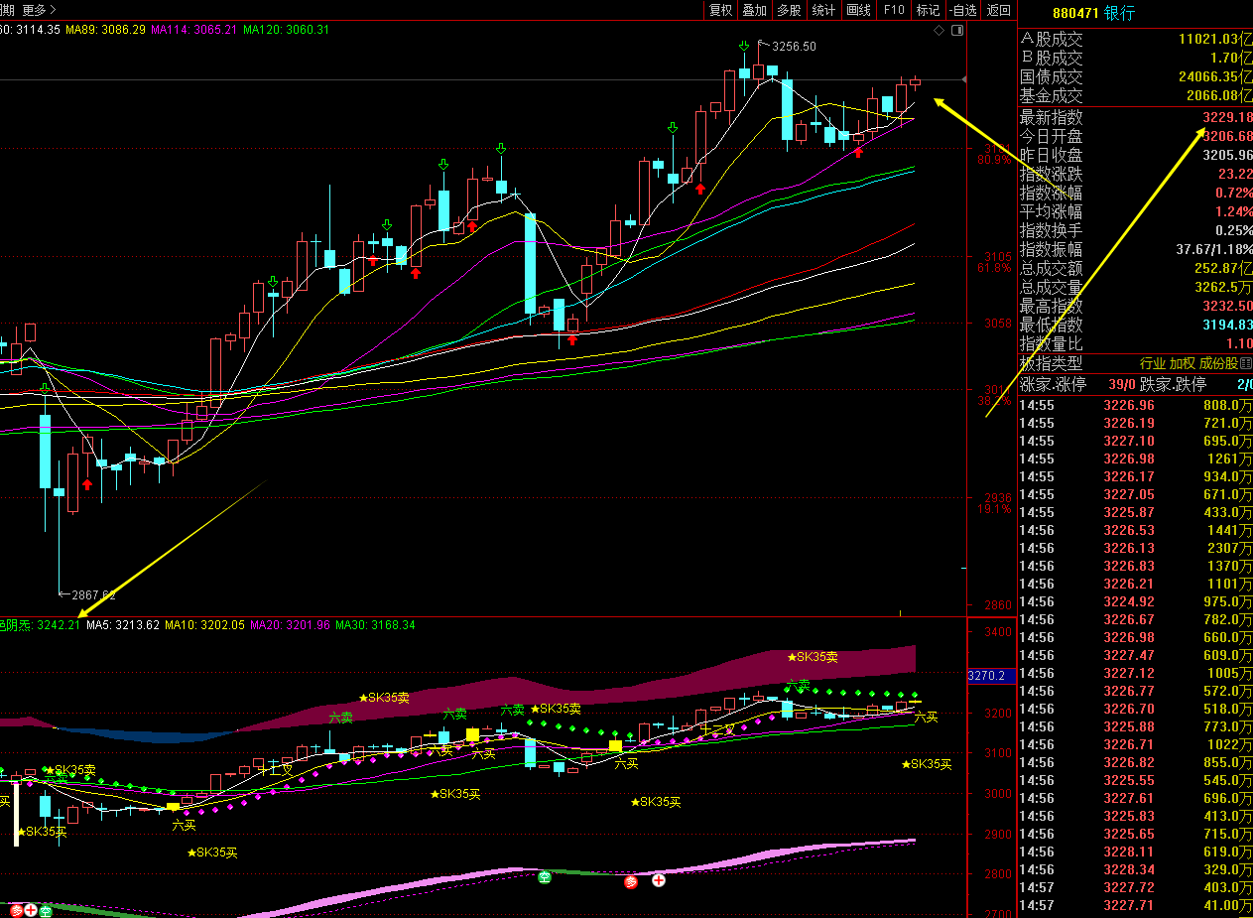The image size is (1253, 918).
Task: Select the tick row with 3224.92 price
Action: click(1136, 601)
